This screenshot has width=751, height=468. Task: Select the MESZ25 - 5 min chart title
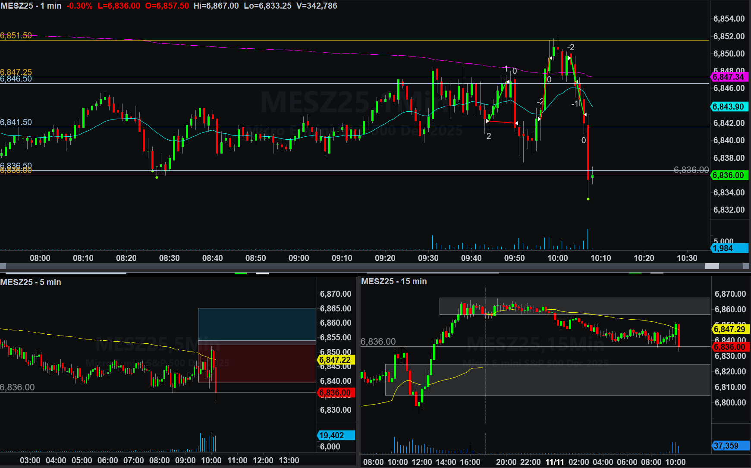(x=31, y=282)
